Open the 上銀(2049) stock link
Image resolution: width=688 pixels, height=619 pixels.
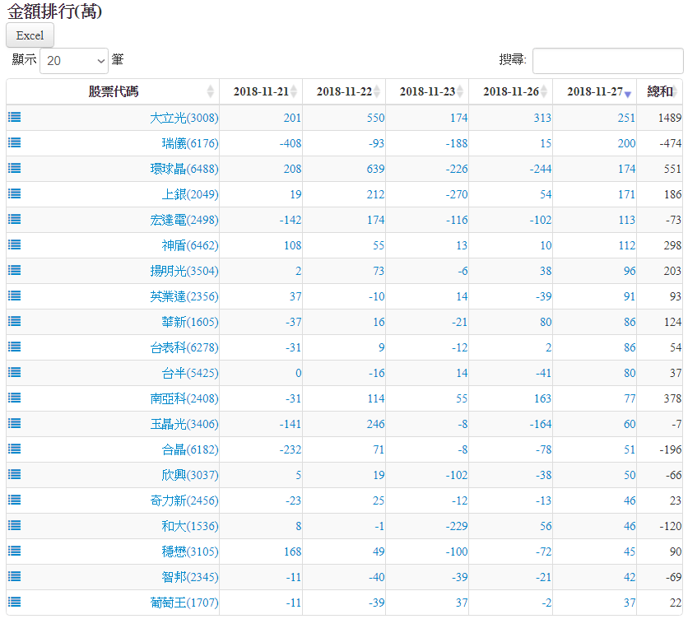190,194
